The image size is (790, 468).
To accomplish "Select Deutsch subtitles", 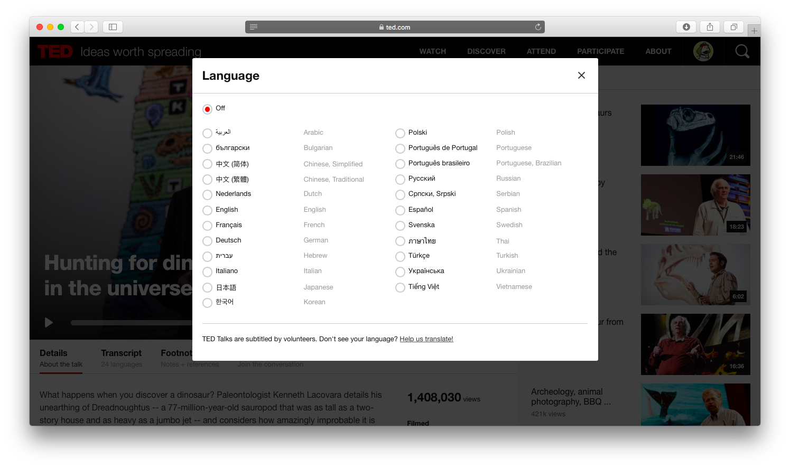I will click(x=208, y=241).
